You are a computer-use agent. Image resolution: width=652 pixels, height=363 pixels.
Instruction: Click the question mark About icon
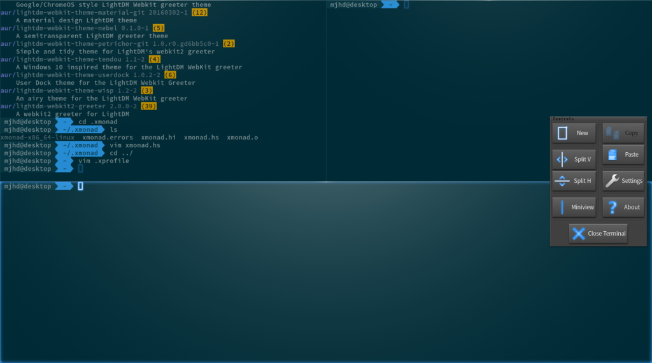(612, 207)
